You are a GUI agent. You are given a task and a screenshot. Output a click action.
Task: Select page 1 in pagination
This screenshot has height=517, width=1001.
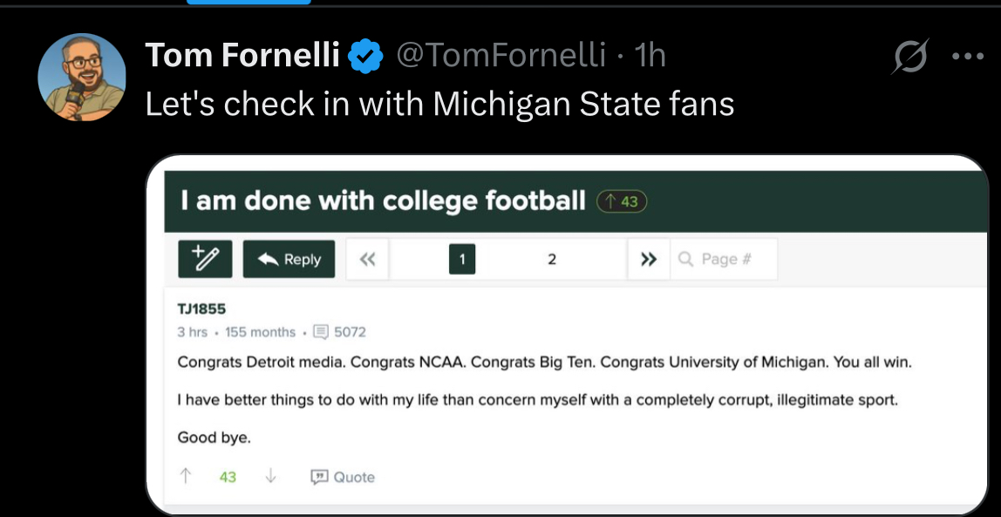(462, 259)
